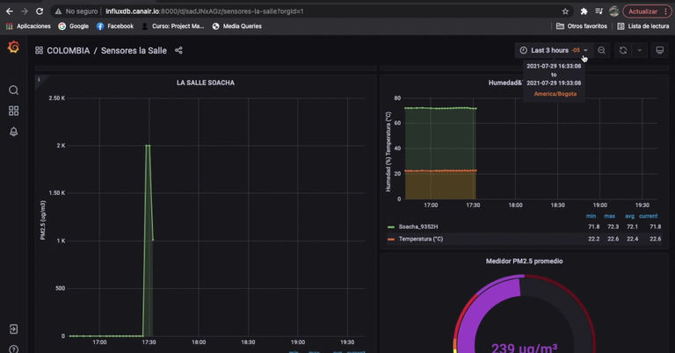The width and height of the screenshot is (675, 353).
Task: Open Aplicaciones bookmark
Action: pyautogui.click(x=28, y=26)
